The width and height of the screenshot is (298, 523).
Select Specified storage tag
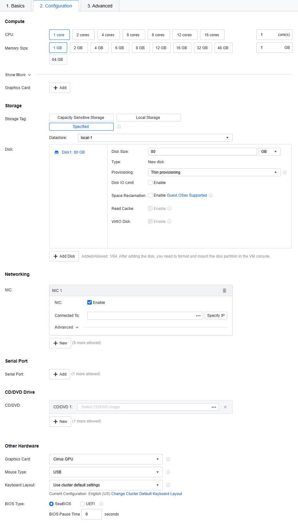pyautogui.click(x=81, y=127)
